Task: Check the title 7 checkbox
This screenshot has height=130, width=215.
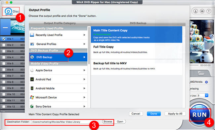Action: point(4,76)
